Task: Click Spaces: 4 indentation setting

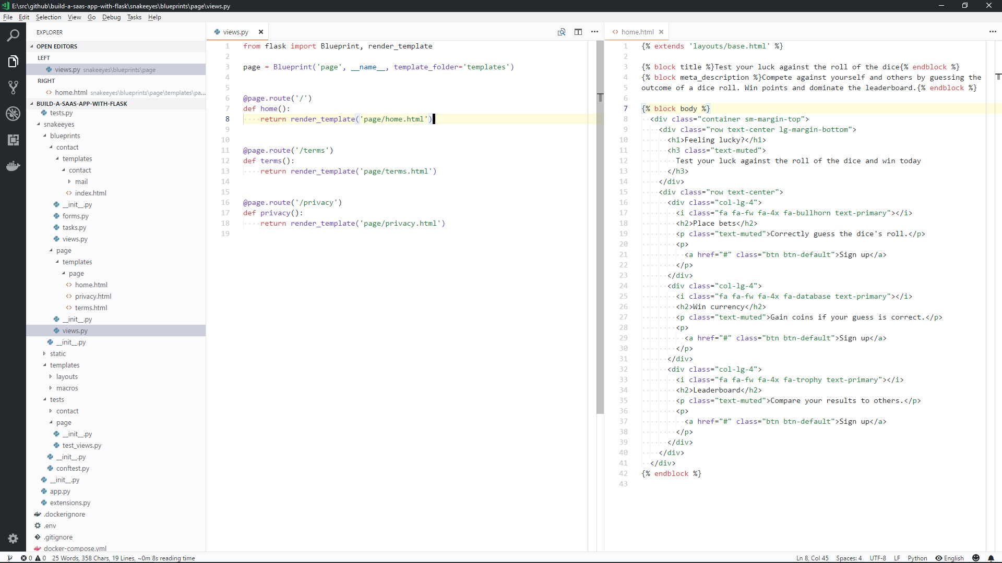Action: [849, 558]
